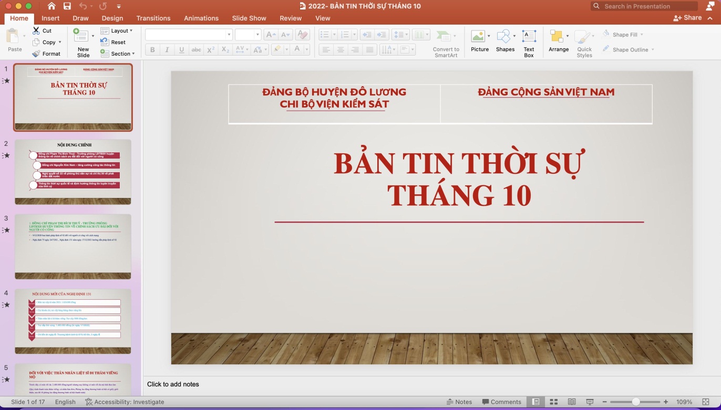
Task: Apply the font color
Action: 296,50
